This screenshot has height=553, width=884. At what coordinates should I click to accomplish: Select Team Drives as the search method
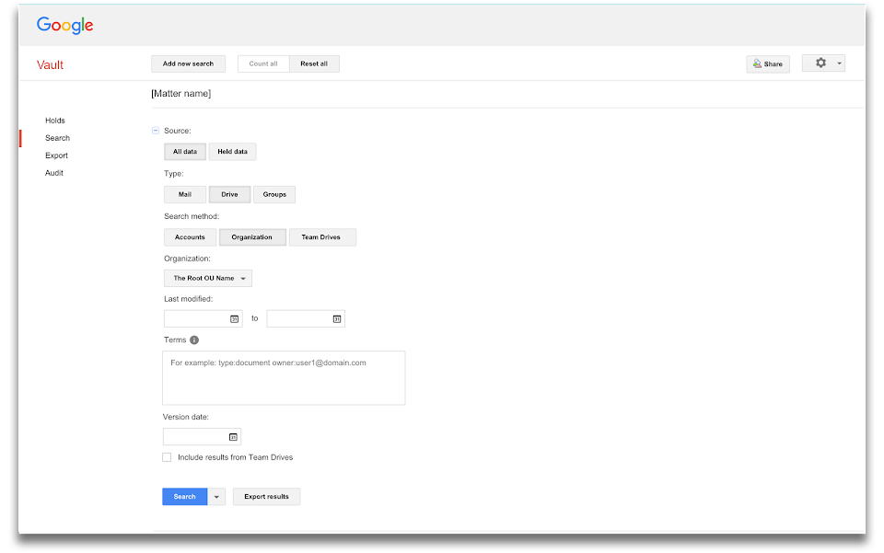coord(322,236)
